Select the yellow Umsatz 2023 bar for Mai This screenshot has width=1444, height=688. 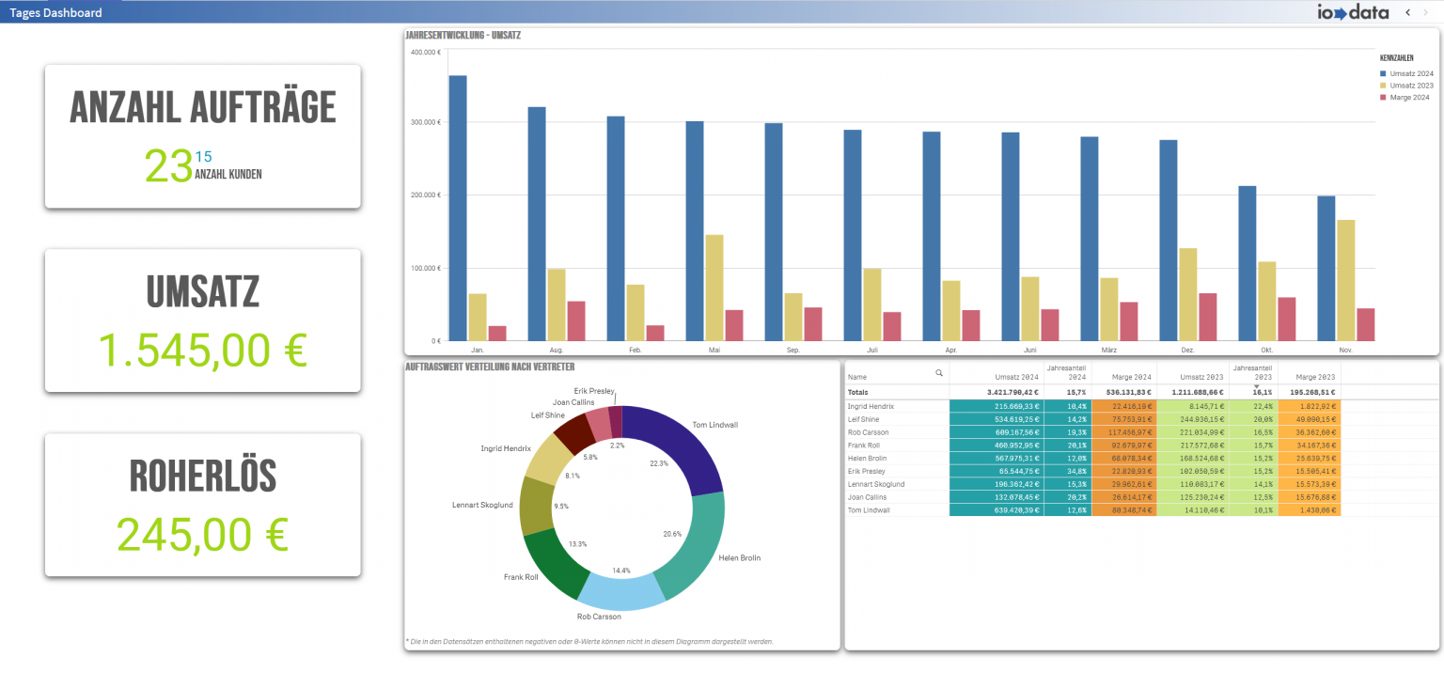click(x=714, y=288)
